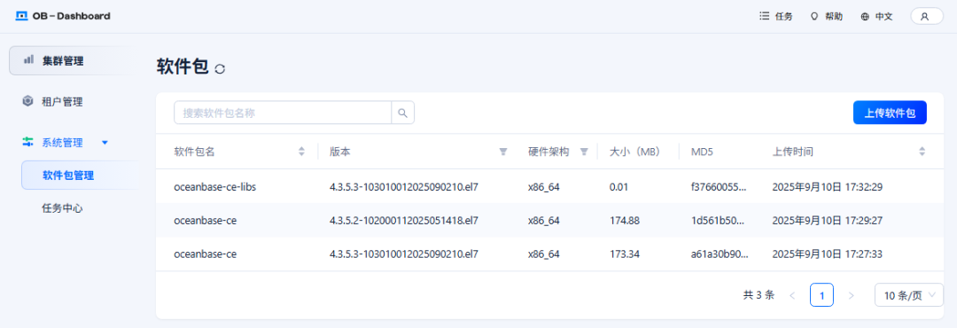Click the OB-Dashboard logo icon
The height and width of the screenshot is (328, 957).
click(x=22, y=17)
